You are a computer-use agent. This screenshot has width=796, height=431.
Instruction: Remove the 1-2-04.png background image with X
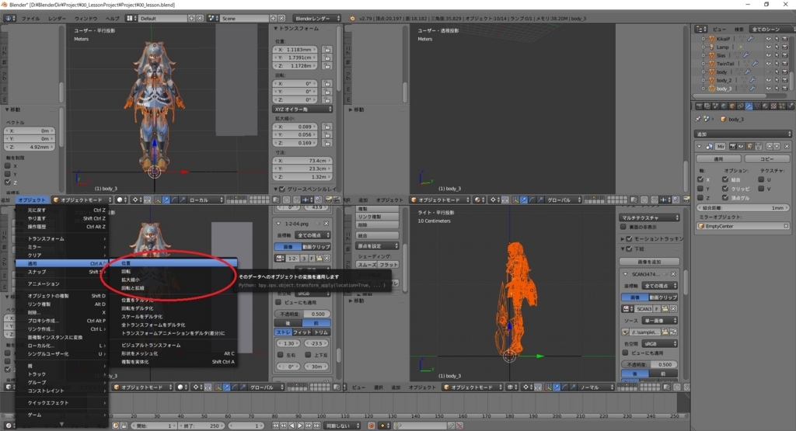point(326,224)
